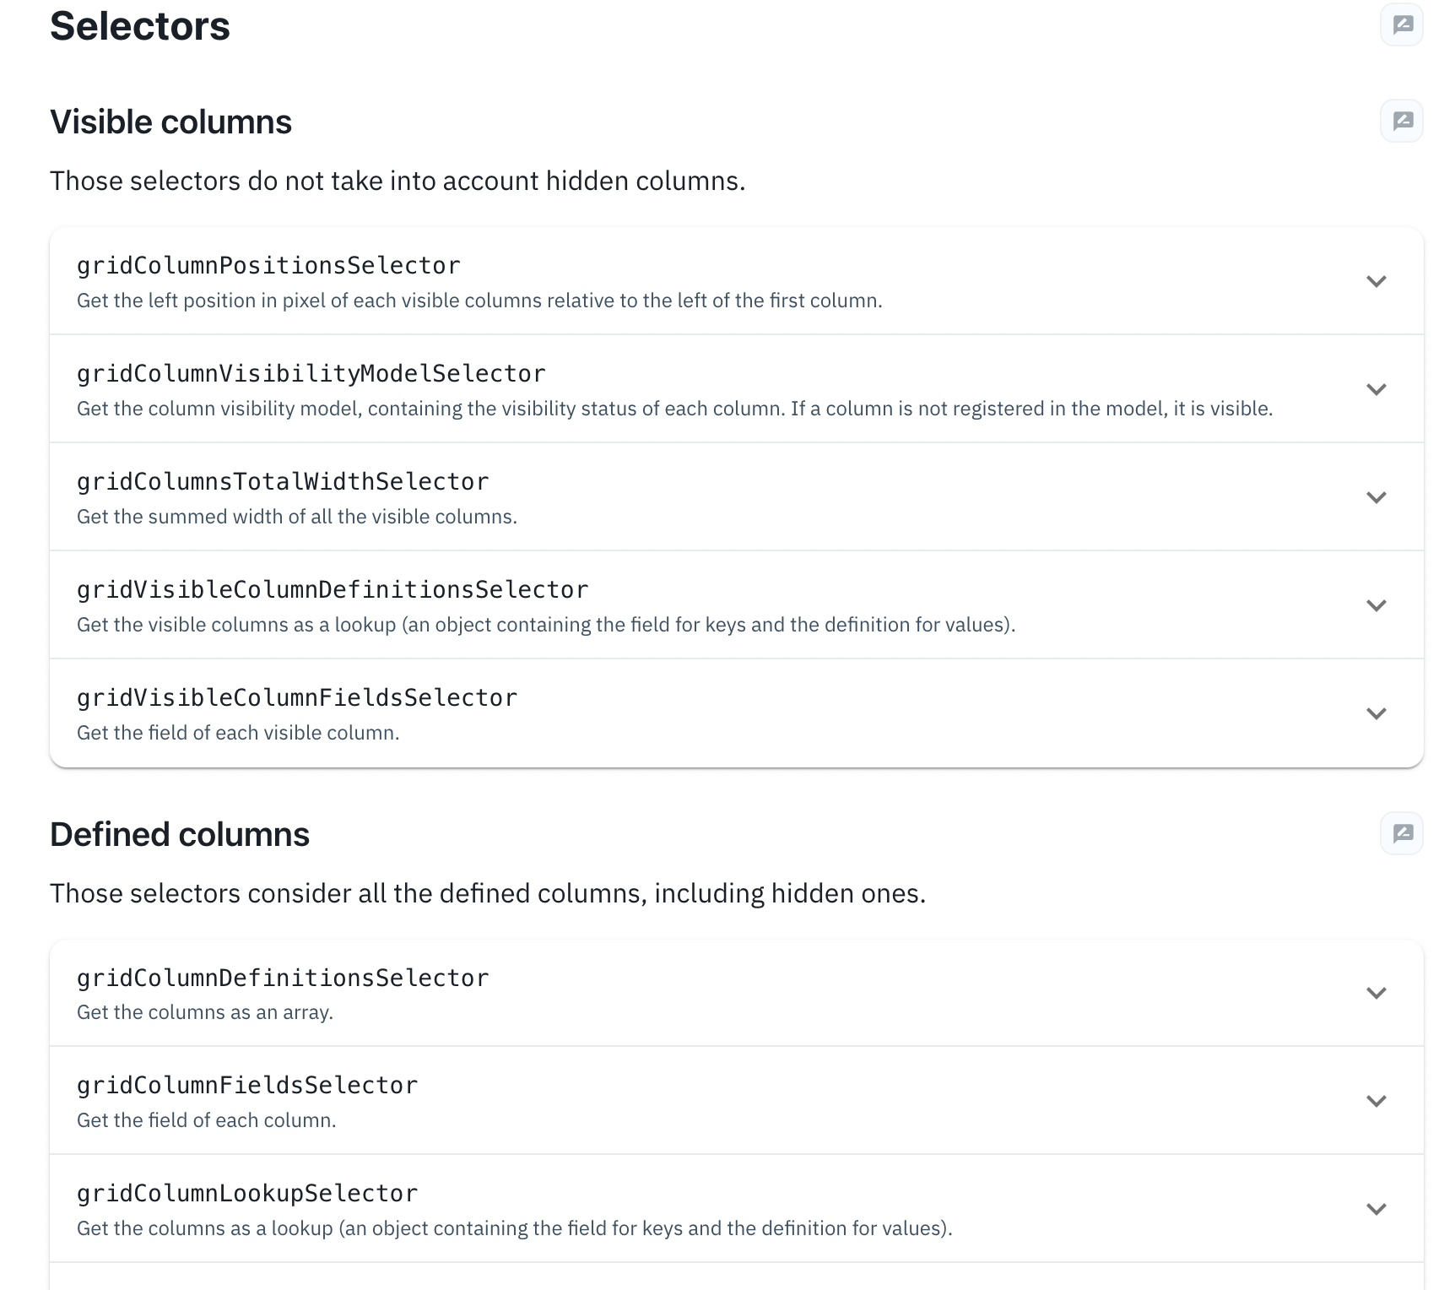Expand the gridColumnPositionsSelector row chevron

[x=1377, y=281]
